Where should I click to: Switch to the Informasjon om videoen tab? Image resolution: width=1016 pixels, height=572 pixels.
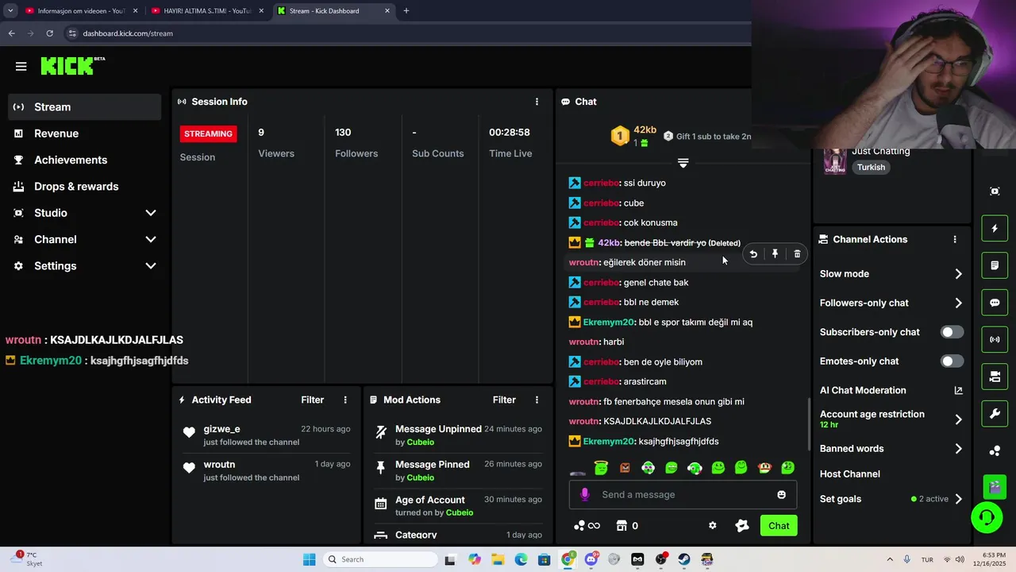81,11
